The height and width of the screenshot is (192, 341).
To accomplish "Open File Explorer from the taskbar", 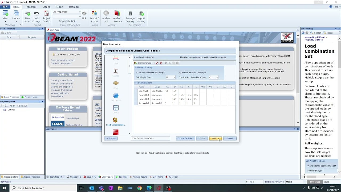I will [120, 188].
